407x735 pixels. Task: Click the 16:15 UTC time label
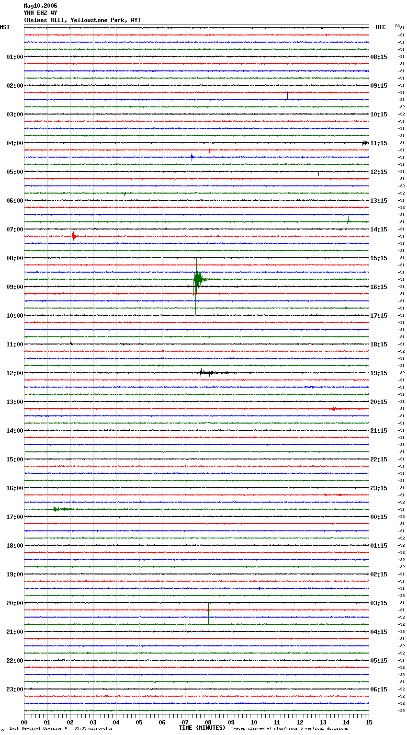point(379,287)
